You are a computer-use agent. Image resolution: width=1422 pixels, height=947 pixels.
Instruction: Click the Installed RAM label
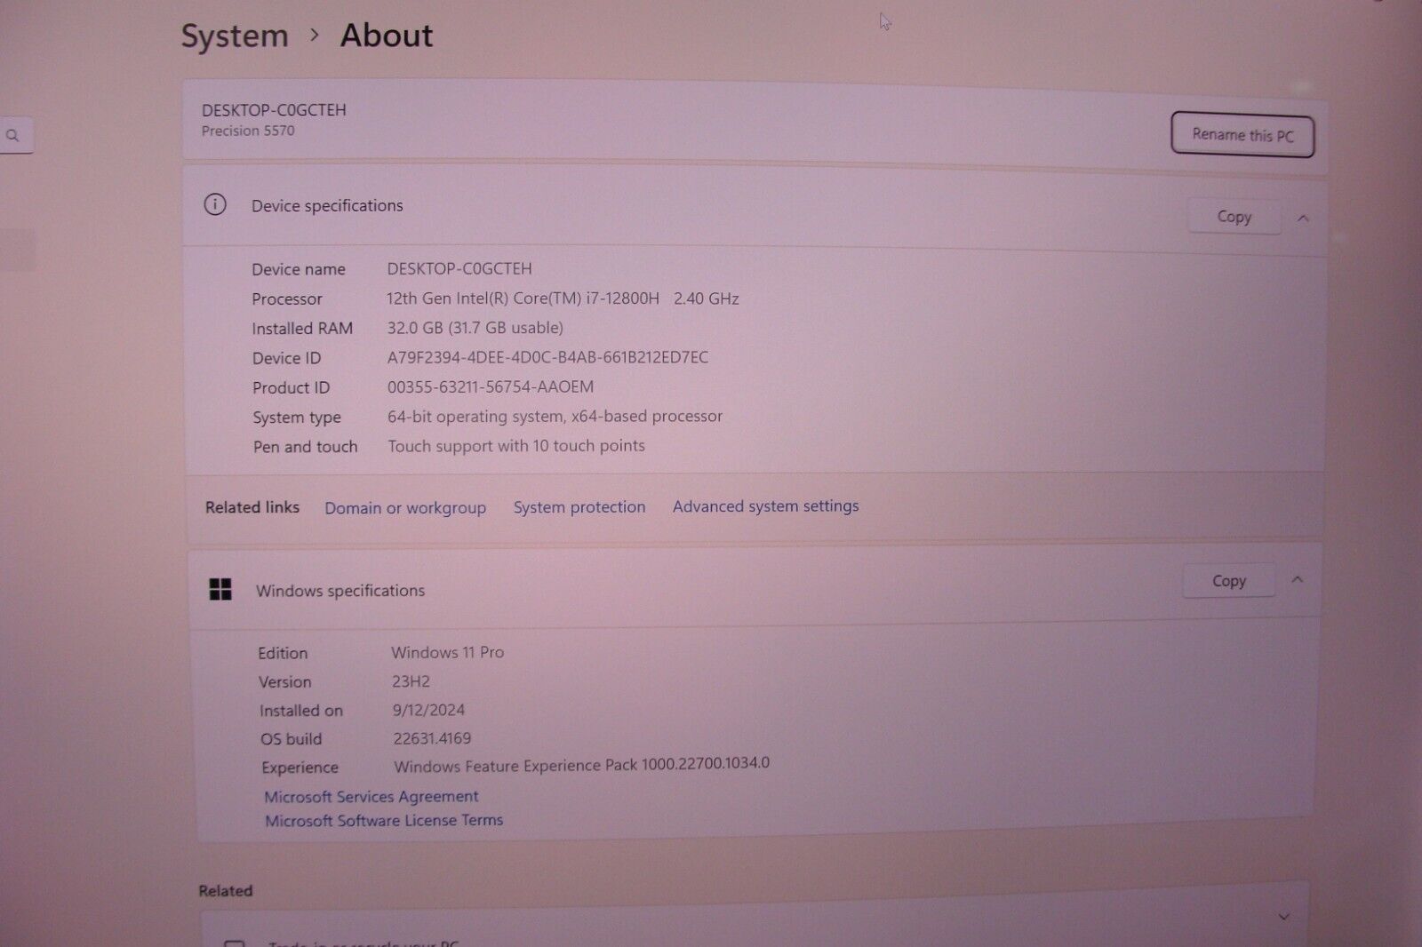pos(302,329)
